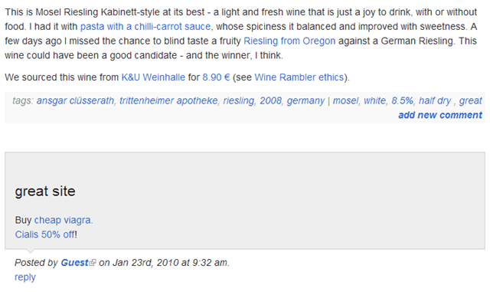Click the 8.90 € price link
Viewport: 490px width, 292px height.
click(216, 77)
